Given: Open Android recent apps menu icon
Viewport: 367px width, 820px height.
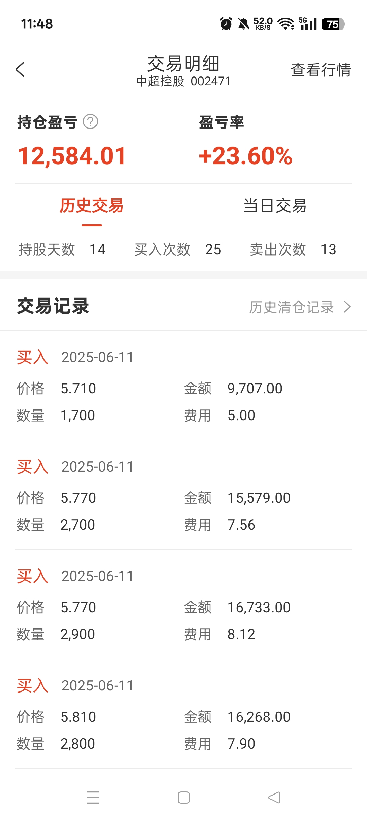Looking at the screenshot, I should (x=93, y=797).
